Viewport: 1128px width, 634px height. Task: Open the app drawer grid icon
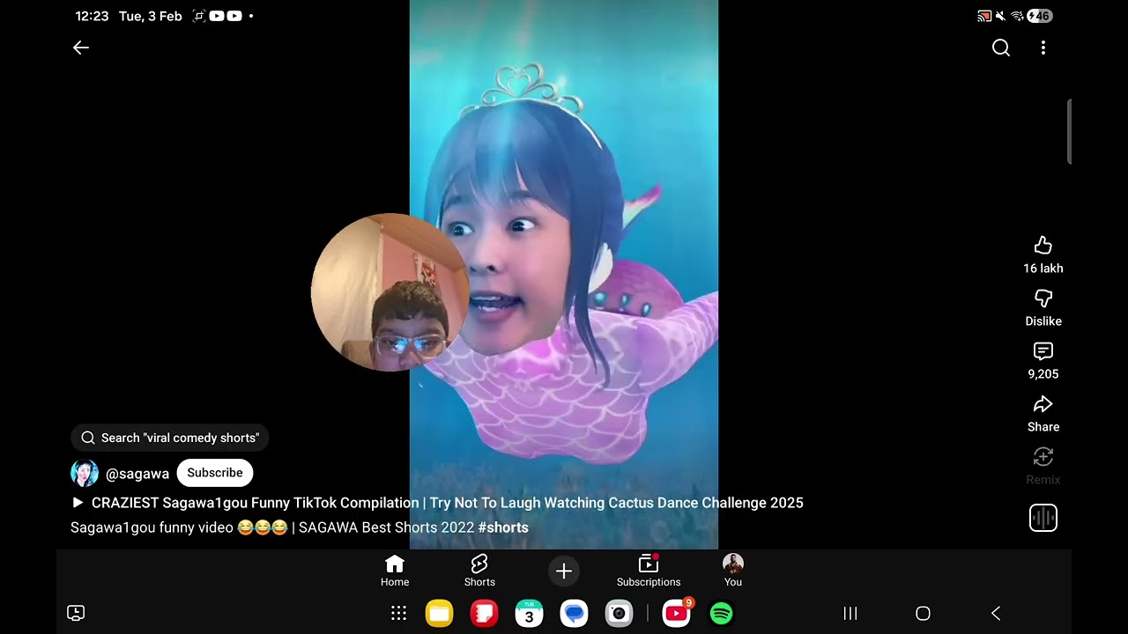(398, 613)
